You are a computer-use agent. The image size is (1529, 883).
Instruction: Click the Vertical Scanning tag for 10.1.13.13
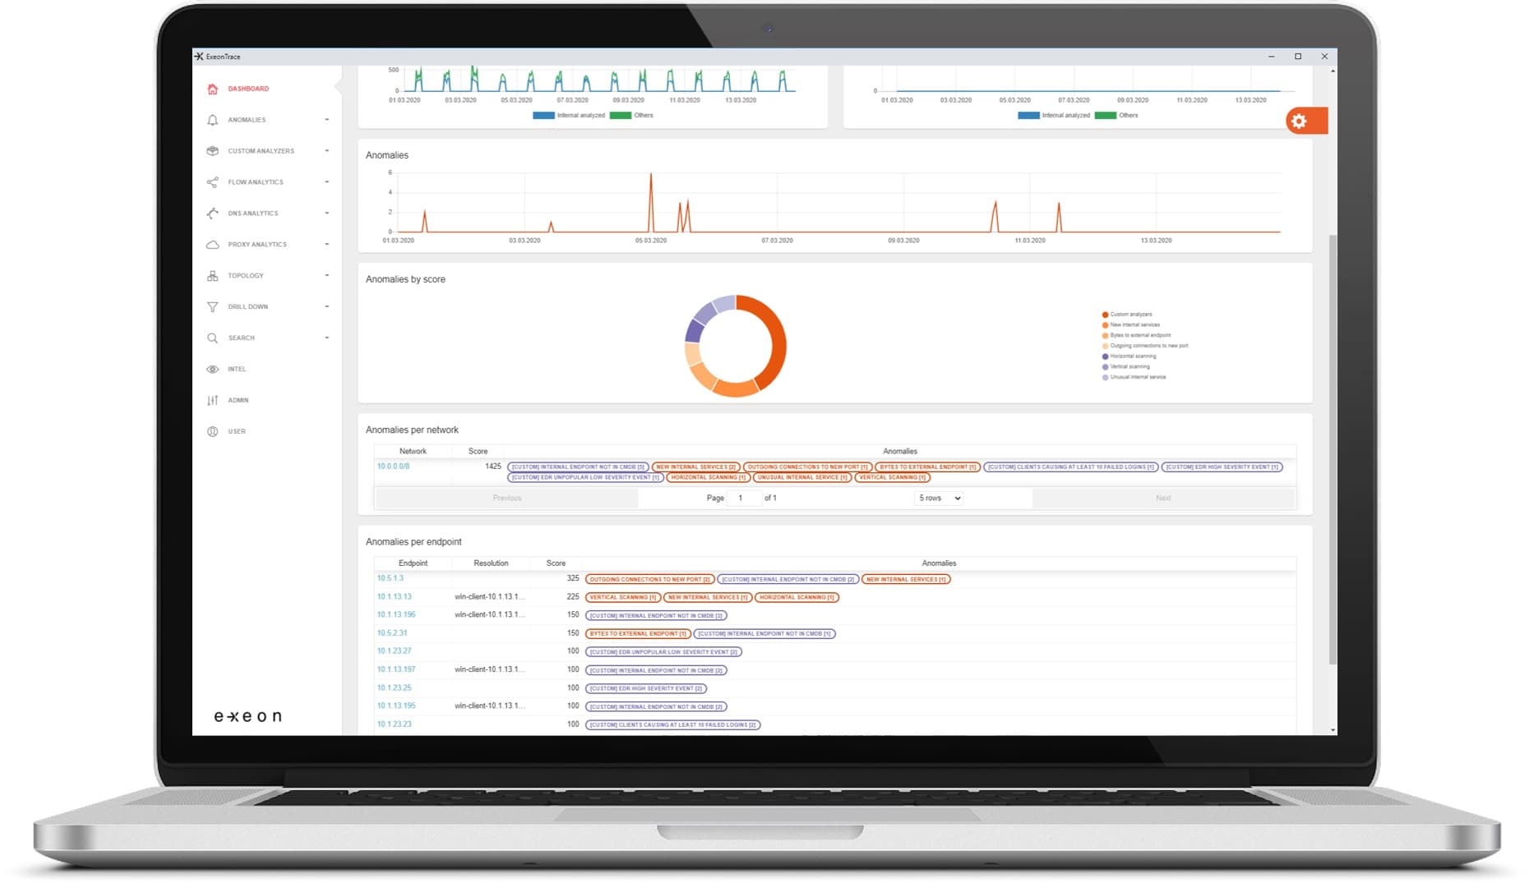(x=622, y=597)
